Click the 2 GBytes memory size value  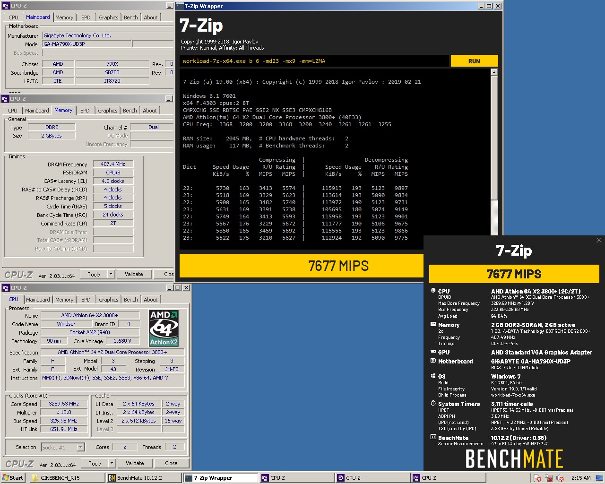(52, 136)
